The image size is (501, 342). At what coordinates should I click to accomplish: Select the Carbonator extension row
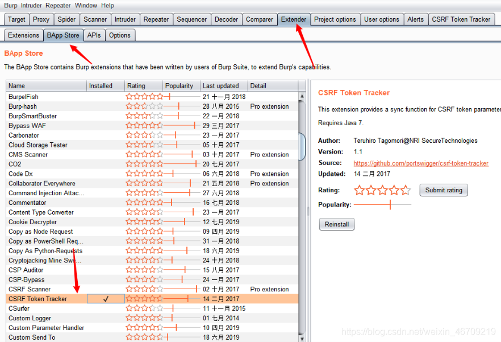(152, 135)
